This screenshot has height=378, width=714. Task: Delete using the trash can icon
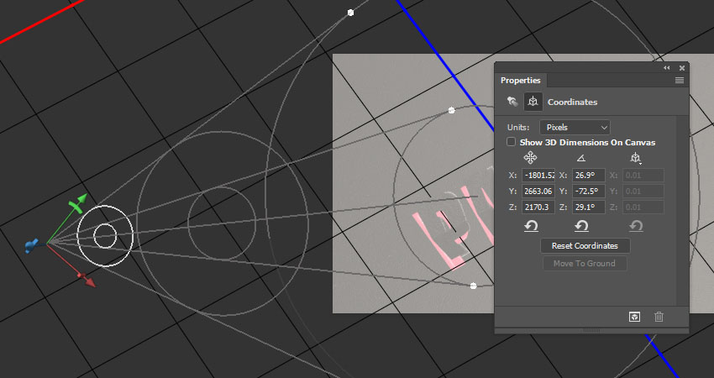point(659,317)
